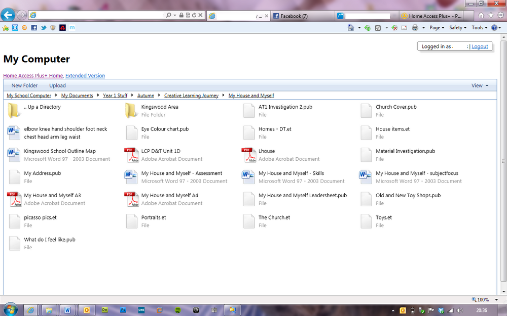
Task: Switch to the Home Access Plus+ tab
Action: [x=431, y=16]
